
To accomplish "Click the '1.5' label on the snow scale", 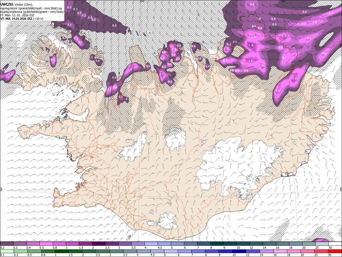I will (81, 248).
